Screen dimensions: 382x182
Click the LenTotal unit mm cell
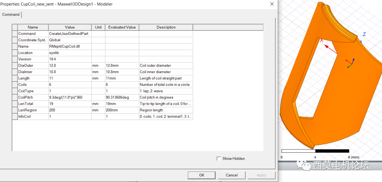[x=98, y=104]
